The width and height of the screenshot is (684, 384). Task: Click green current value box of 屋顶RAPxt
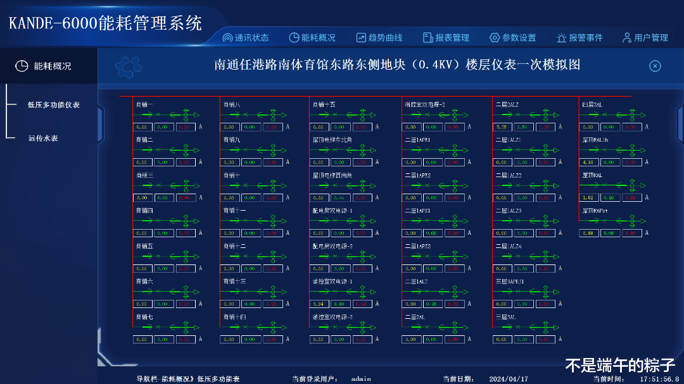click(610, 233)
